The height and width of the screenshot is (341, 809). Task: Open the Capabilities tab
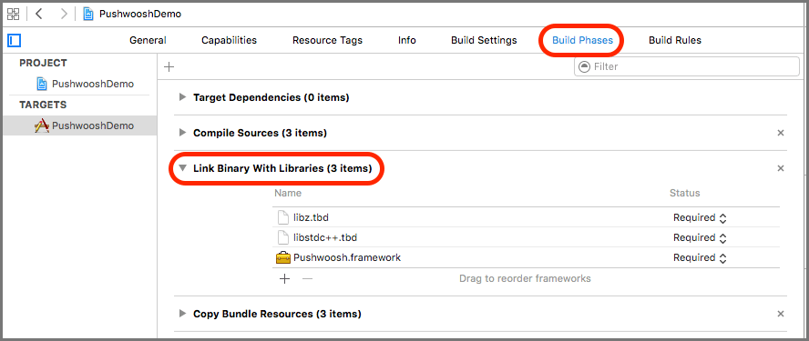[229, 40]
